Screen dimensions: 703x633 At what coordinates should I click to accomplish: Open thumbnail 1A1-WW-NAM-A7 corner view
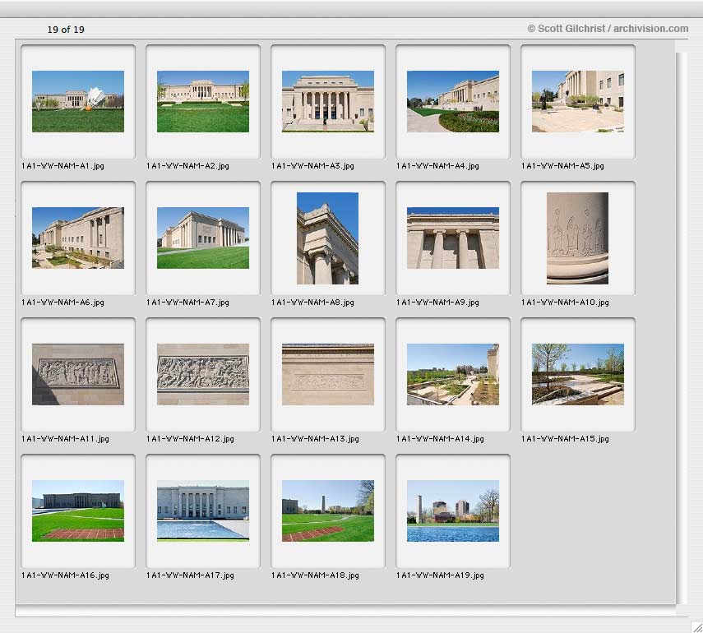pyautogui.click(x=203, y=238)
